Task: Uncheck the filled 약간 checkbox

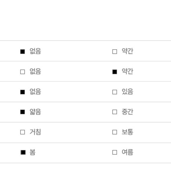Action: pos(115,72)
